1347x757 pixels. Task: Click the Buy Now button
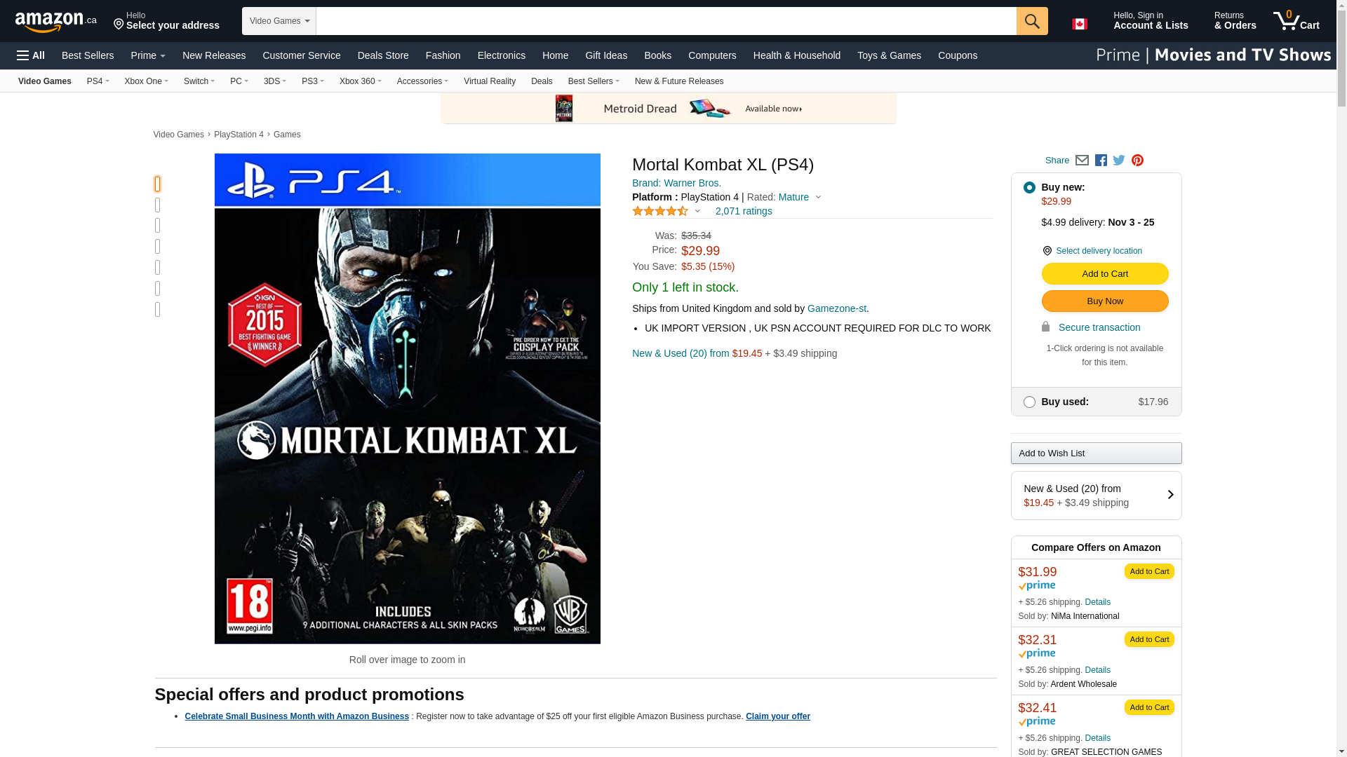pyautogui.click(x=1104, y=301)
